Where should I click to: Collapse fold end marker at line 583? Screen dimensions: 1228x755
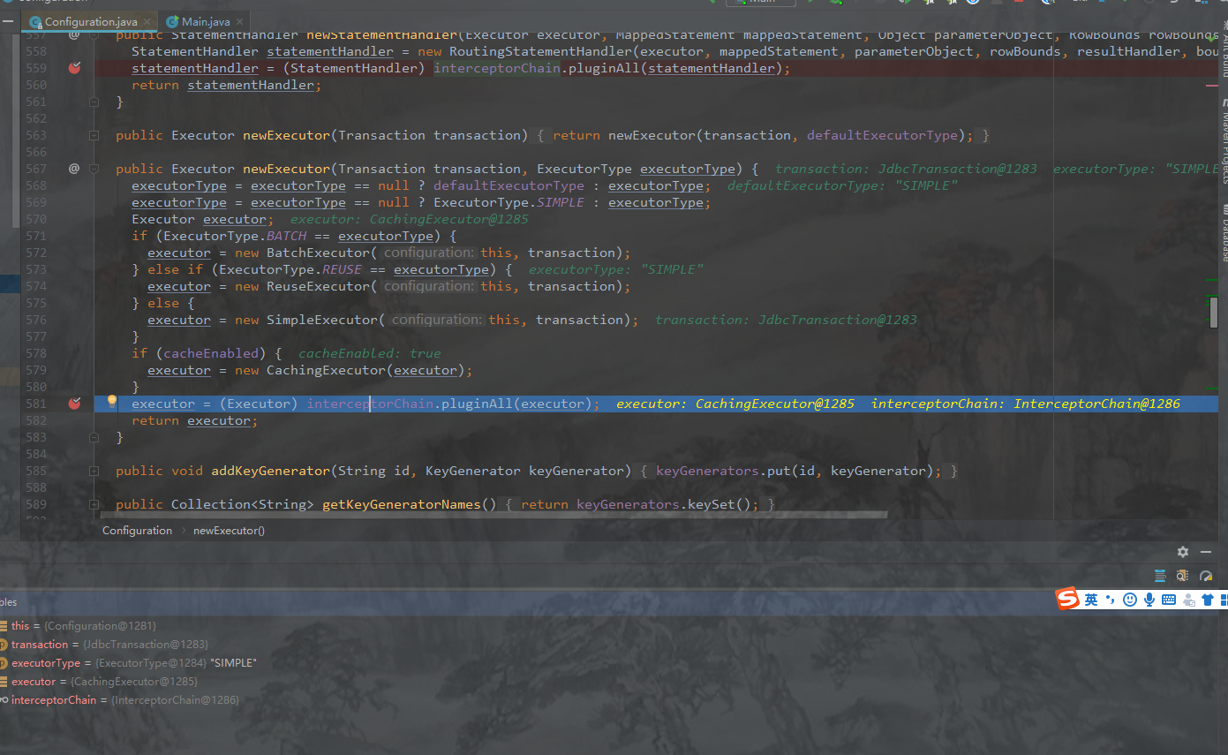94,437
